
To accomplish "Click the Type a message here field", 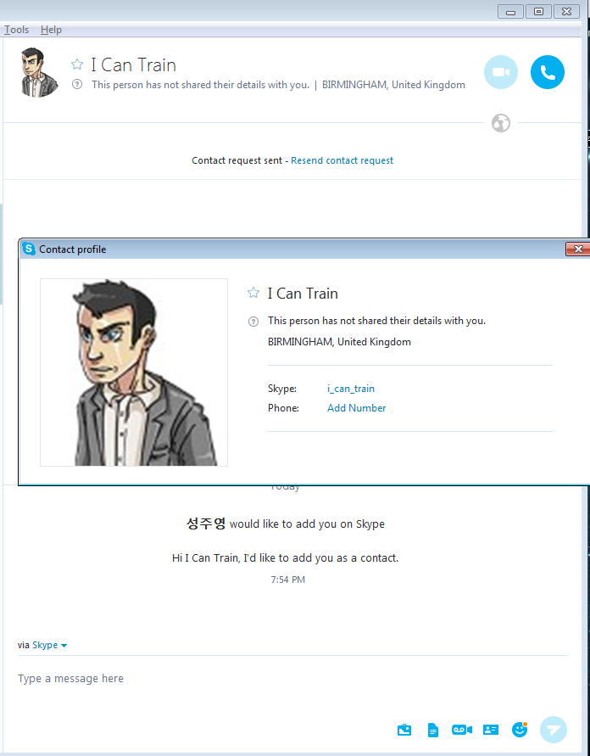I will (x=292, y=679).
